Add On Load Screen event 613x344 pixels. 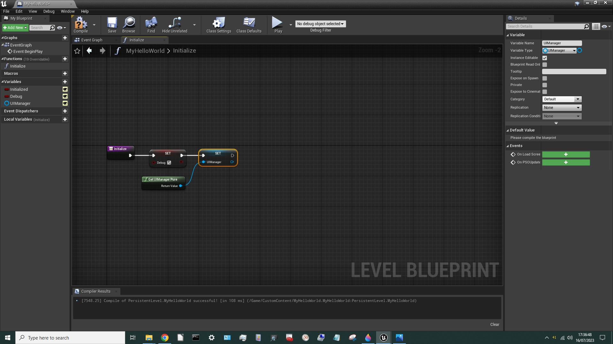tap(566, 154)
